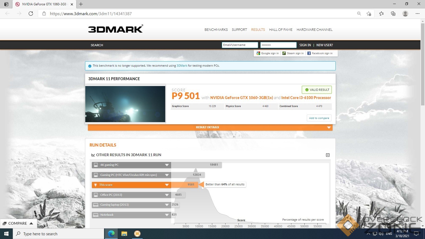Viewport: 425px width, 239px height.
Task: Click the ENG language indicator
Action: [389, 234]
